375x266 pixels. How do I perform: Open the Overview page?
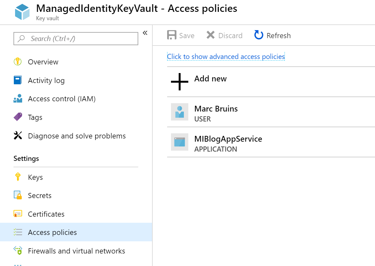(x=43, y=62)
